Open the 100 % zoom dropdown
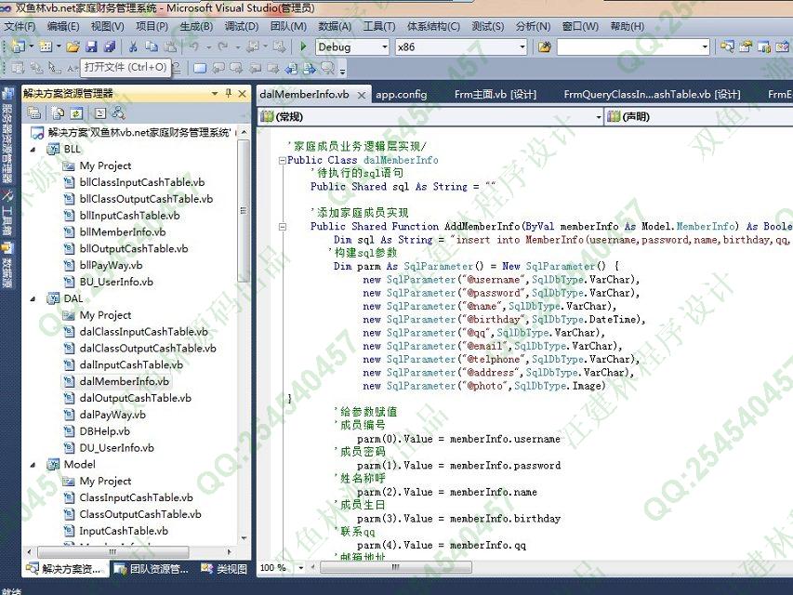 pos(301,568)
